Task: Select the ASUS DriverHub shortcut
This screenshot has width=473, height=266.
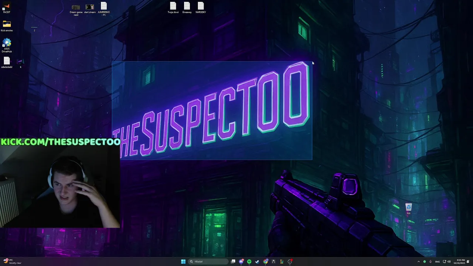Action: 7,46
